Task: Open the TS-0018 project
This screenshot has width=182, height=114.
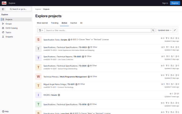Action: (65, 105)
